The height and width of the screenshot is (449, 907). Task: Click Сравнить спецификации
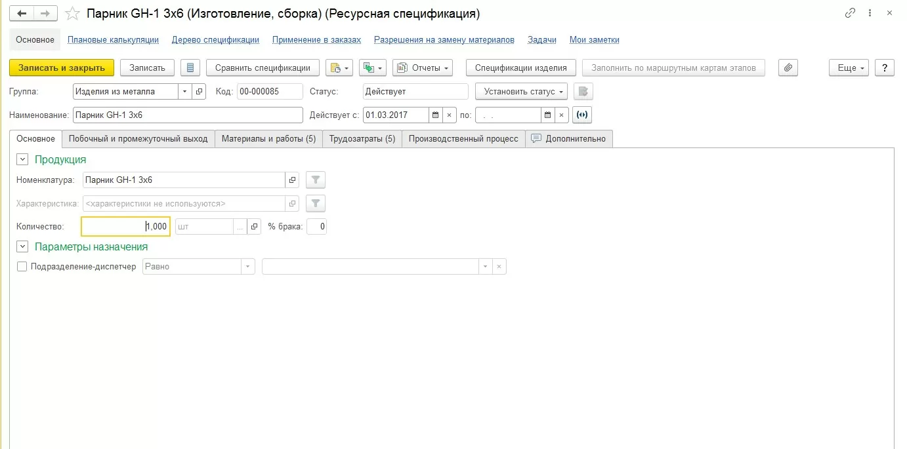[263, 68]
